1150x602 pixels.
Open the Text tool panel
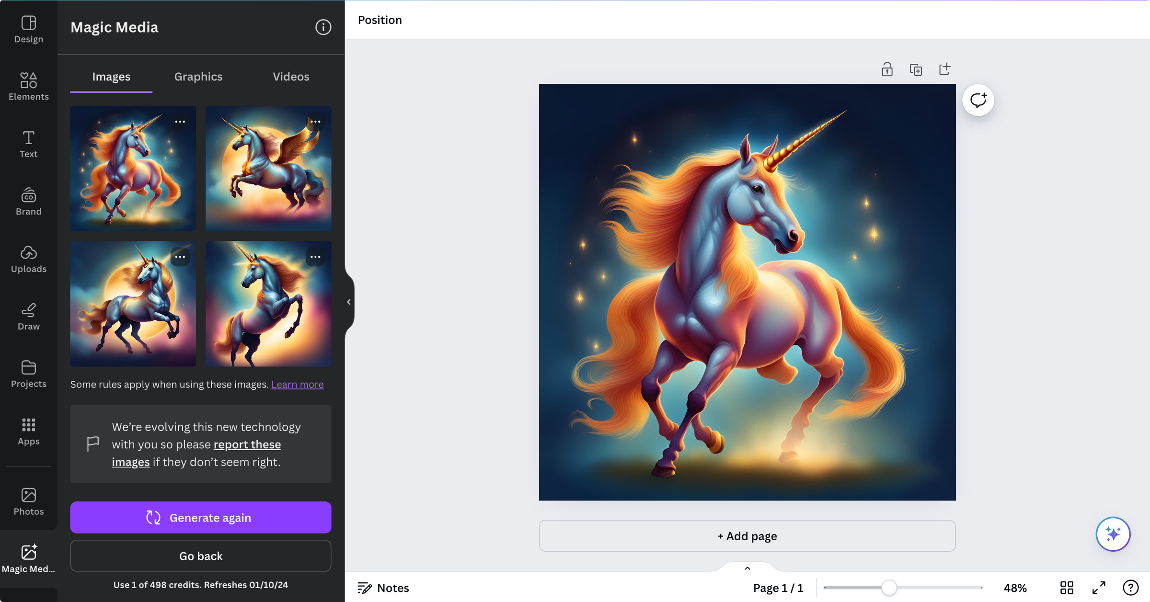point(28,144)
